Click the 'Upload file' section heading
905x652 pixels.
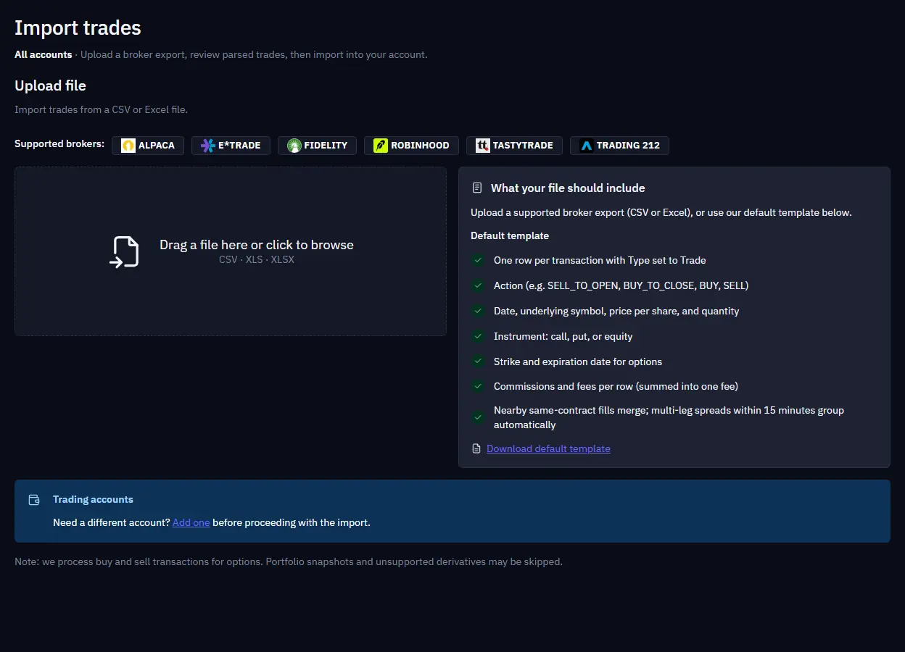pos(50,85)
